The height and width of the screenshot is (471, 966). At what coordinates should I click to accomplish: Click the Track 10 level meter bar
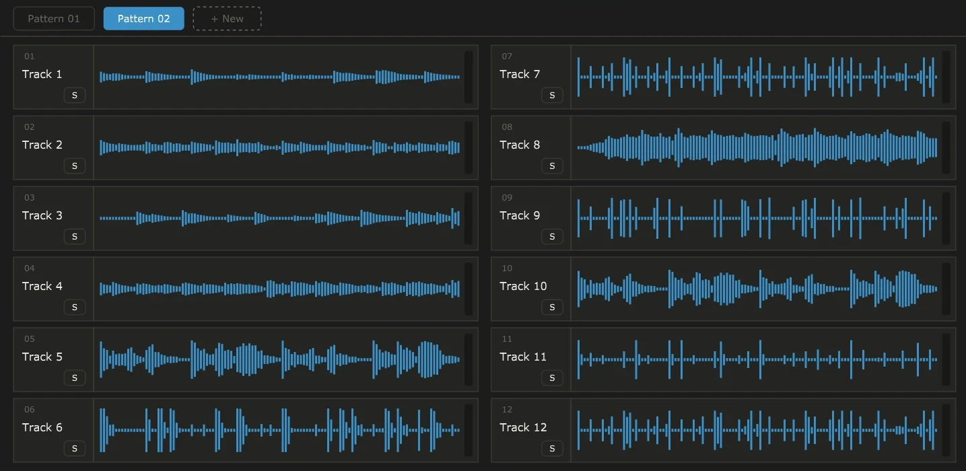(946, 289)
